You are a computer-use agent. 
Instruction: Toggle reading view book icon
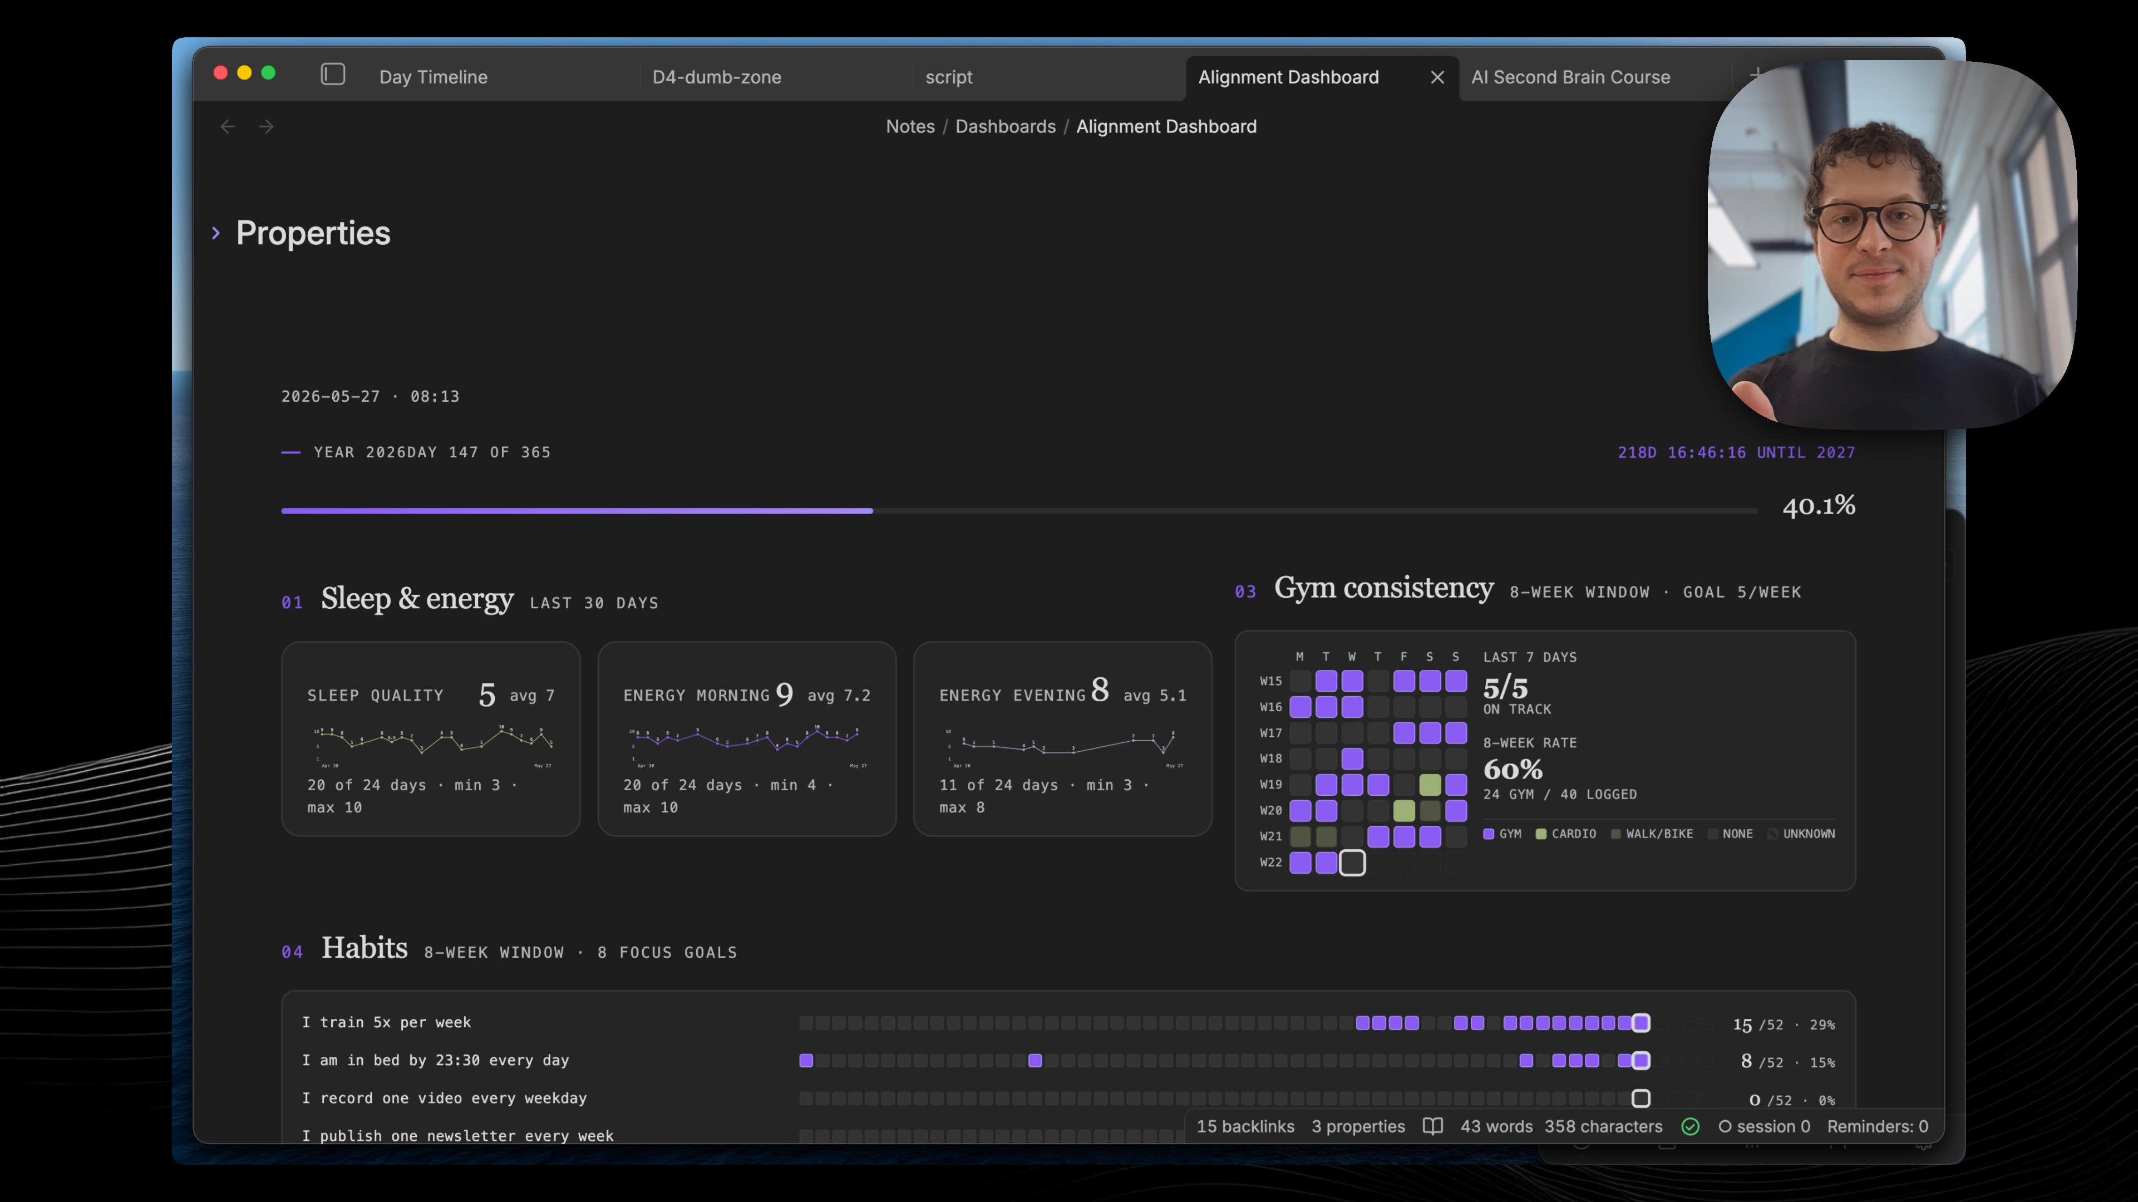1432,1126
